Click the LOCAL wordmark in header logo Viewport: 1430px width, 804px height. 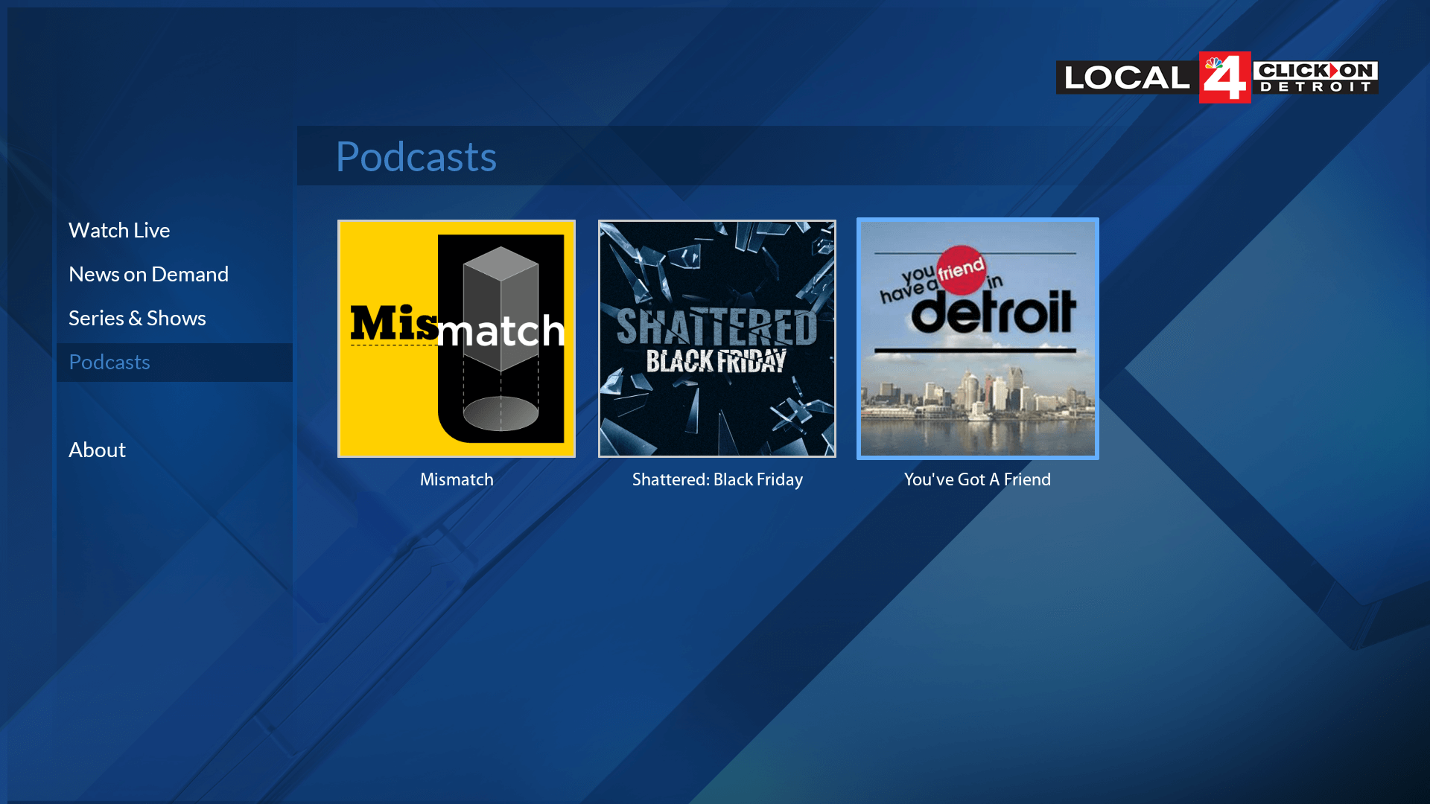[x=1126, y=78]
